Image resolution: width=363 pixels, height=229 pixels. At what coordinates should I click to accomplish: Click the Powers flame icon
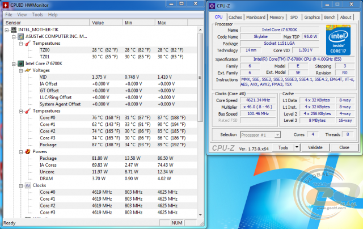tap(28, 151)
